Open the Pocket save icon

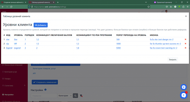point(167,7)
